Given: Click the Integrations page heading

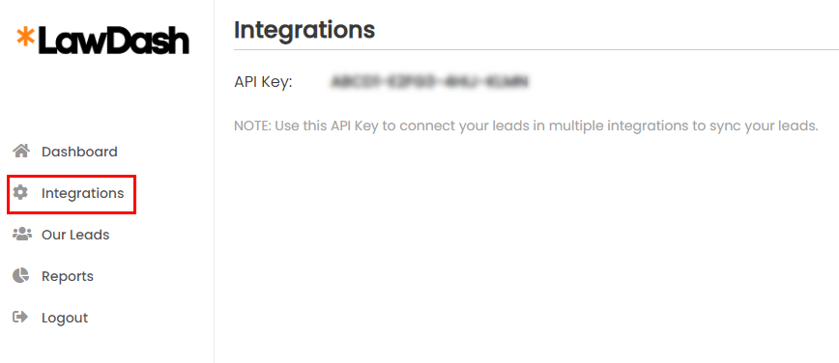Looking at the screenshot, I should (x=304, y=30).
